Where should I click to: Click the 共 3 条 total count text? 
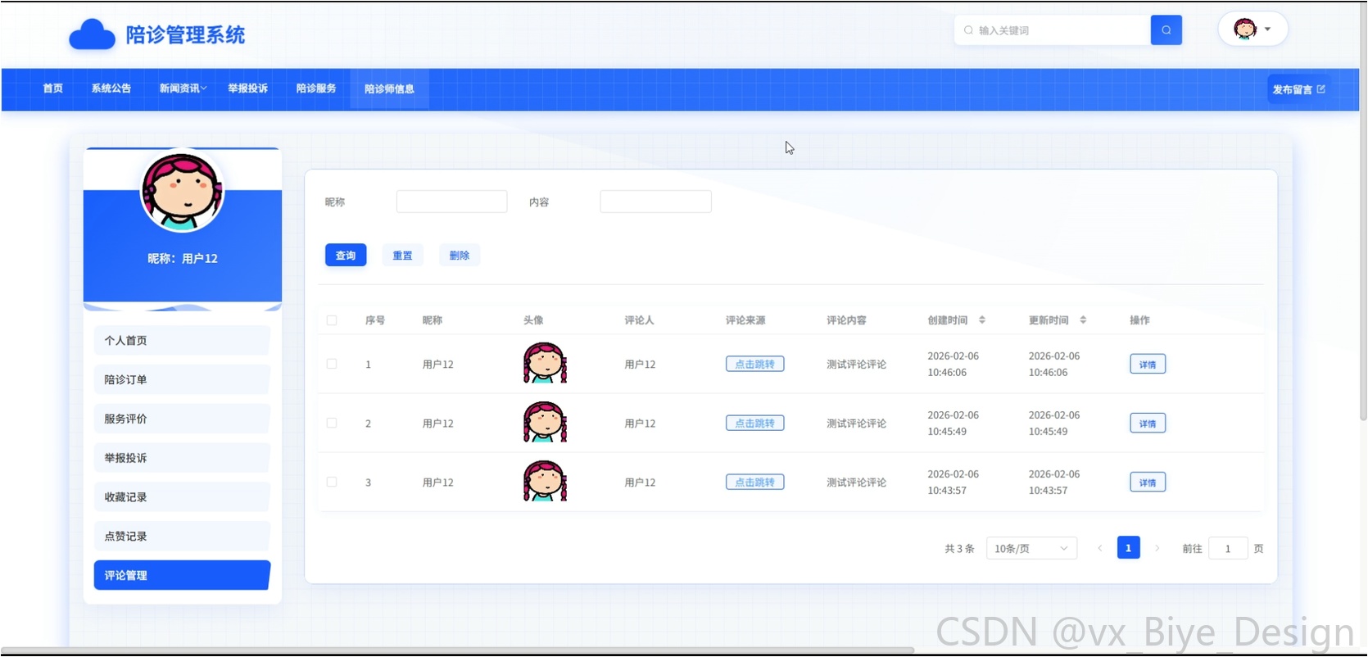[959, 549]
